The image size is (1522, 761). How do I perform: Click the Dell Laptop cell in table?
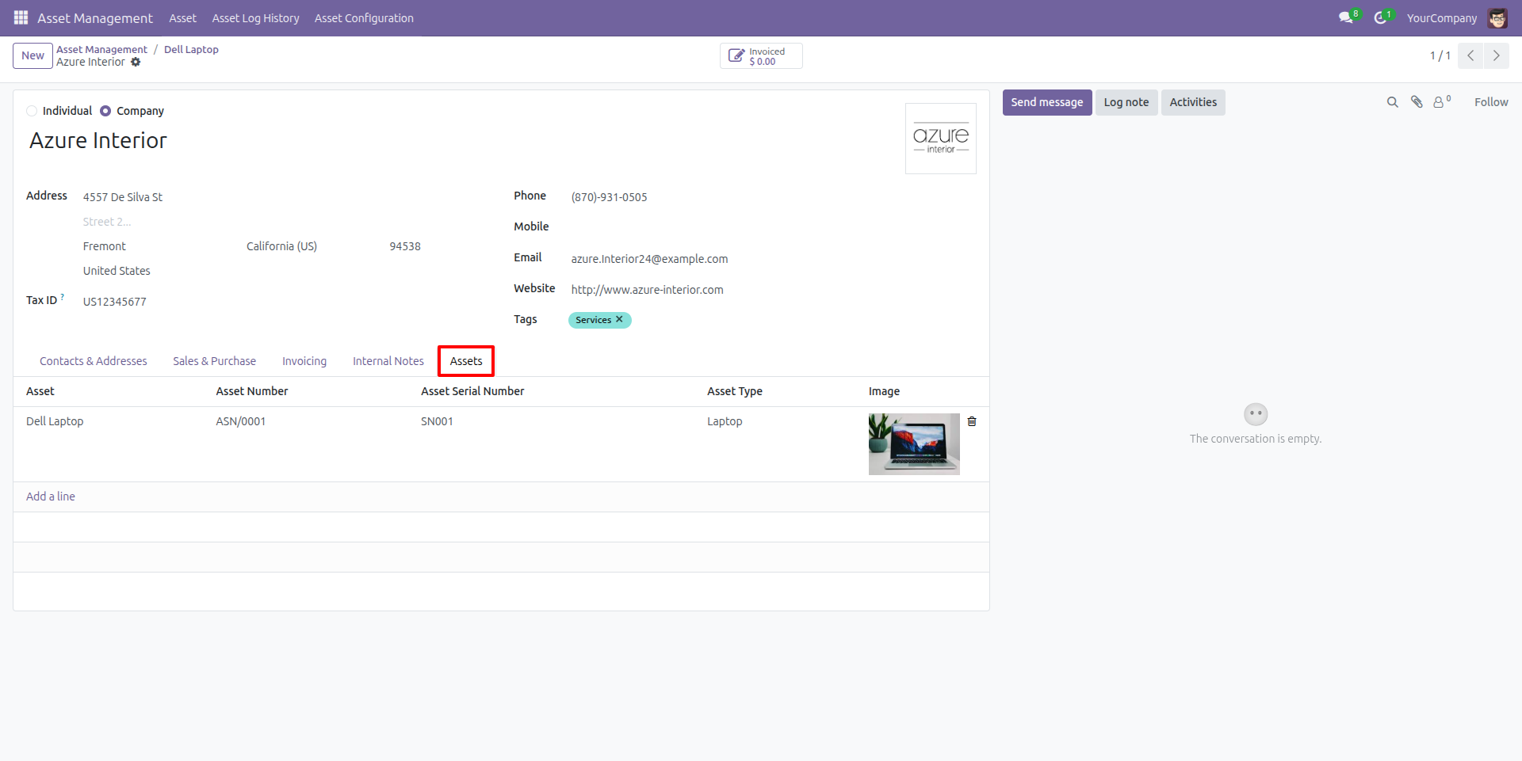55,421
